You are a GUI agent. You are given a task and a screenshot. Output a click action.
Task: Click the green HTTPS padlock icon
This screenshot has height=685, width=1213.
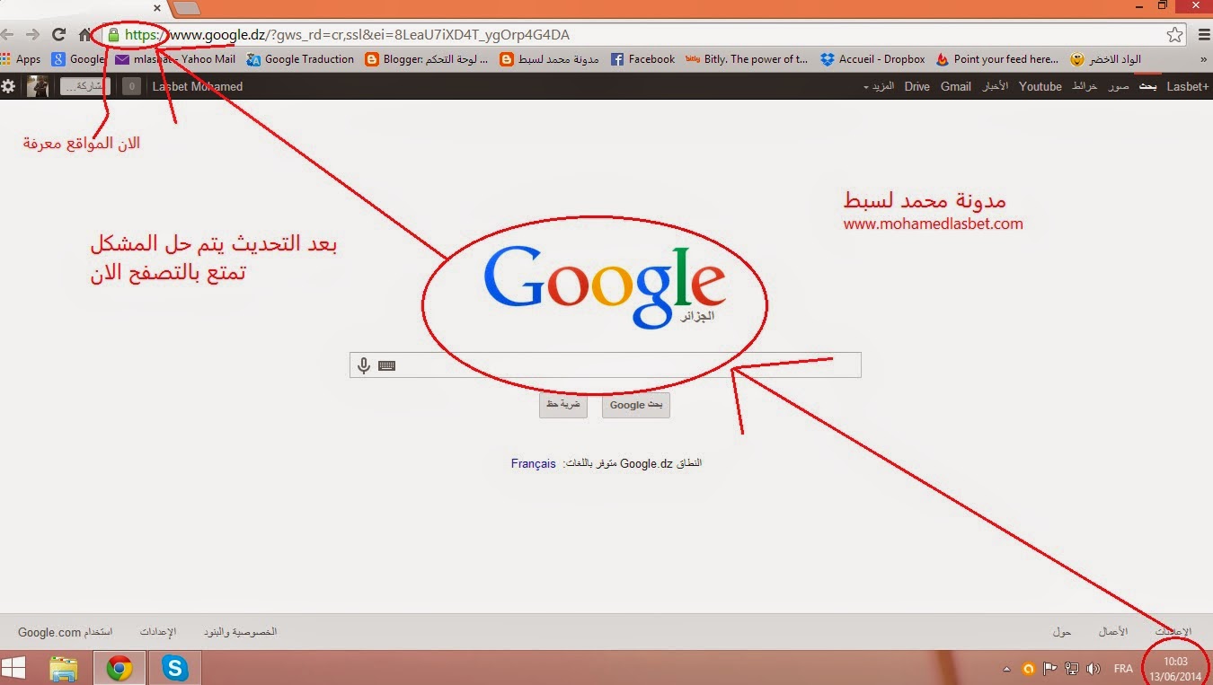(113, 35)
